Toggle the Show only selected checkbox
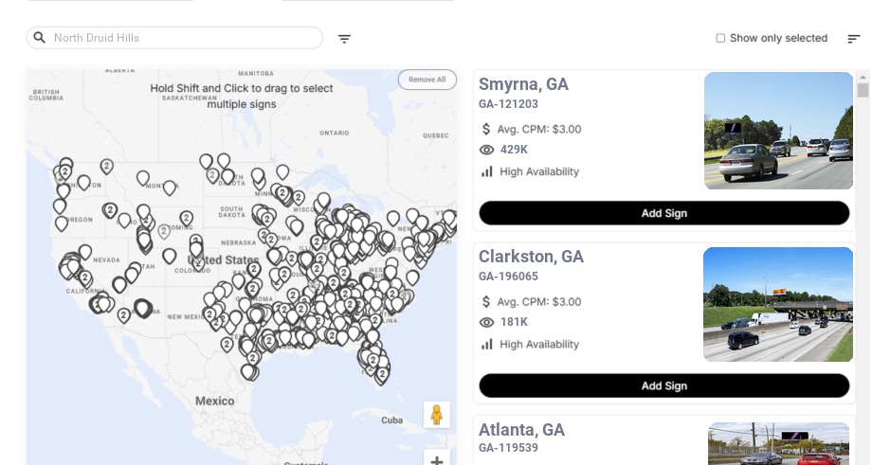This screenshot has height=465, width=872. click(720, 39)
